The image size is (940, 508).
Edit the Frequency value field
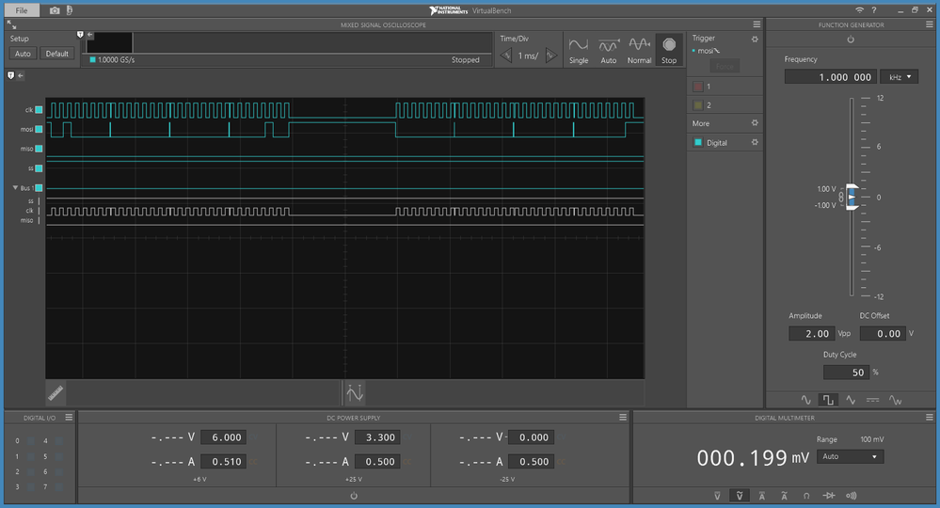pos(831,77)
